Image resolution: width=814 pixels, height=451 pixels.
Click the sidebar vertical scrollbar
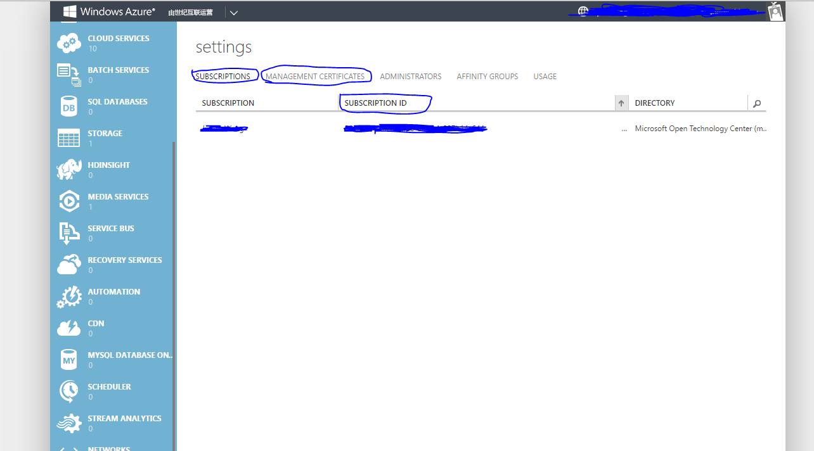(x=174, y=298)
